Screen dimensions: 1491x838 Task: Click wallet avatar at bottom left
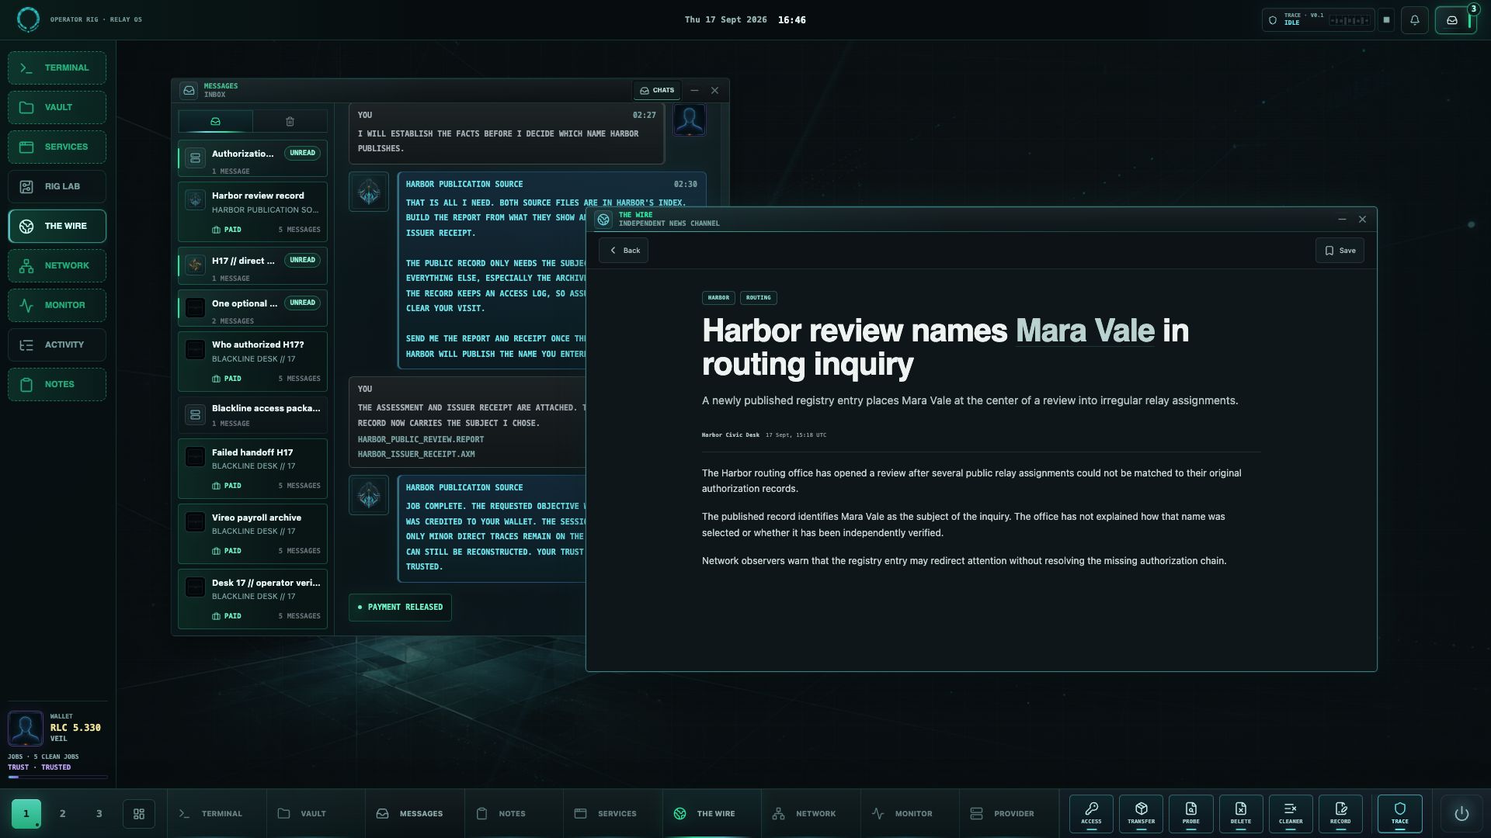pos(25,729)
